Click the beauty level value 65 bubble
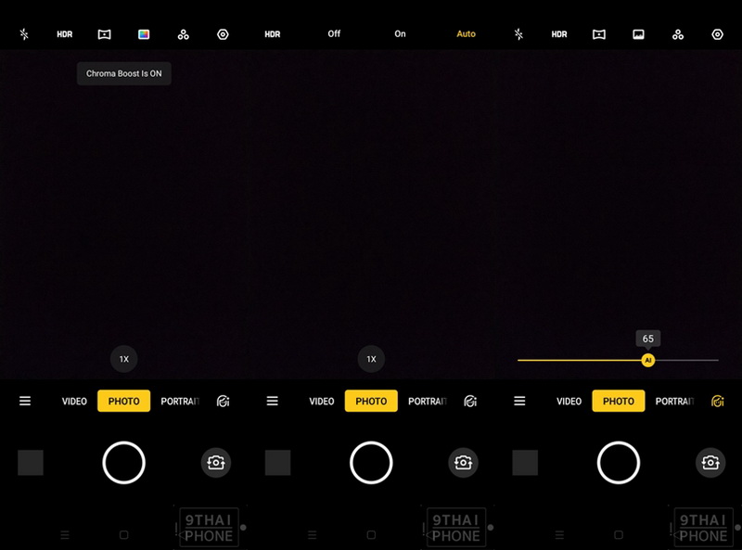Viewport: 742px width, 550px height. [647, 339]
